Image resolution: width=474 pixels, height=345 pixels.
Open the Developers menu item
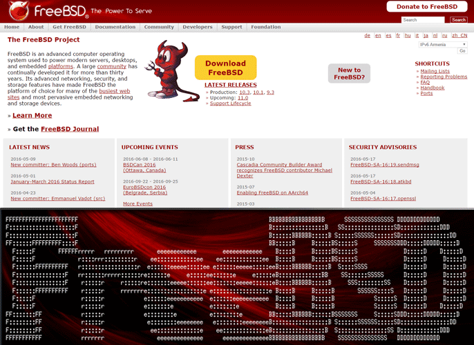pos(198,27)
